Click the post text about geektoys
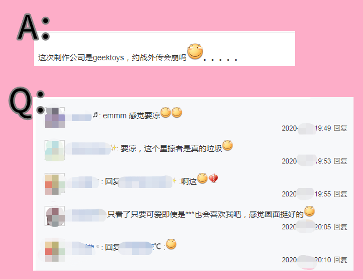Viewport: 363px width, 279px height. [x=112, y=57]
